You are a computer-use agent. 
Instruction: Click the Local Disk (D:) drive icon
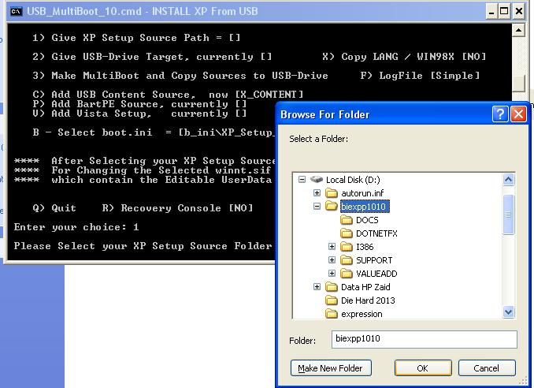coord(317,179)
